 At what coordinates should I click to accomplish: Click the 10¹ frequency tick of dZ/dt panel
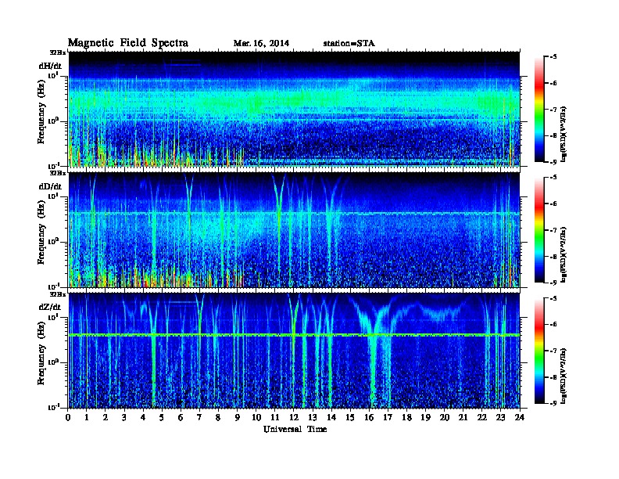click(53, 317)
